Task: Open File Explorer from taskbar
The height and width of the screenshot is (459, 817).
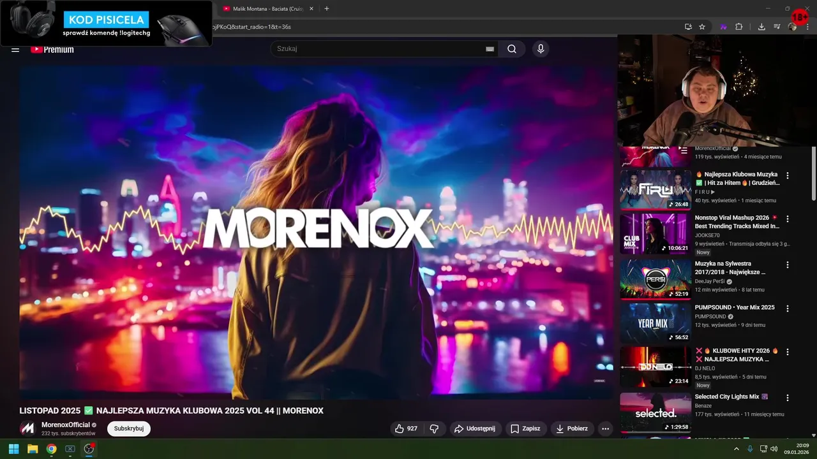Action: point(33,449)
